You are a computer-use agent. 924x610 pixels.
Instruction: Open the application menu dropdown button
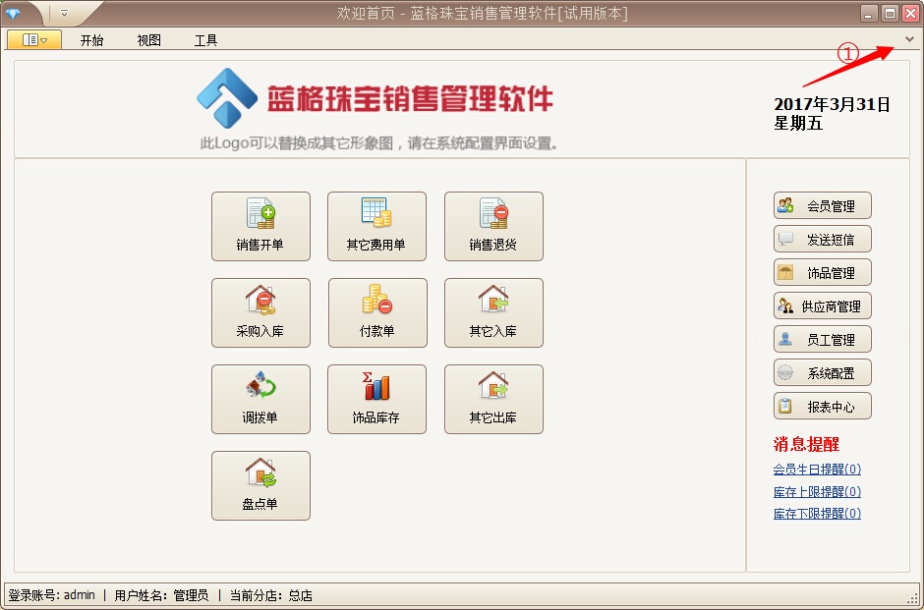pyautogui.click(x=34, y=40)
